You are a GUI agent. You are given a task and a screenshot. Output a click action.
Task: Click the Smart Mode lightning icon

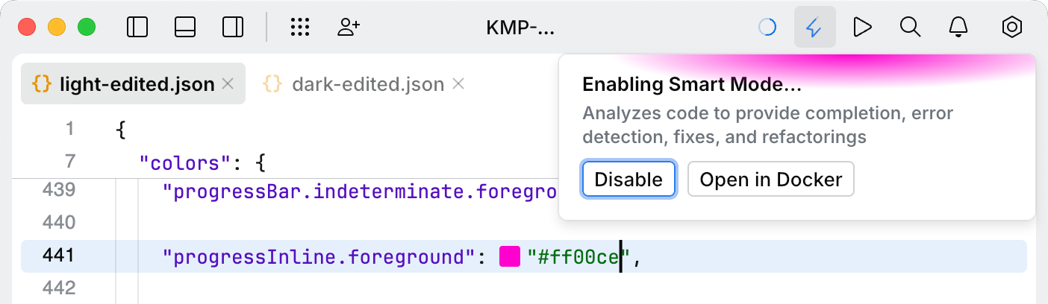(x=814, y=28)
